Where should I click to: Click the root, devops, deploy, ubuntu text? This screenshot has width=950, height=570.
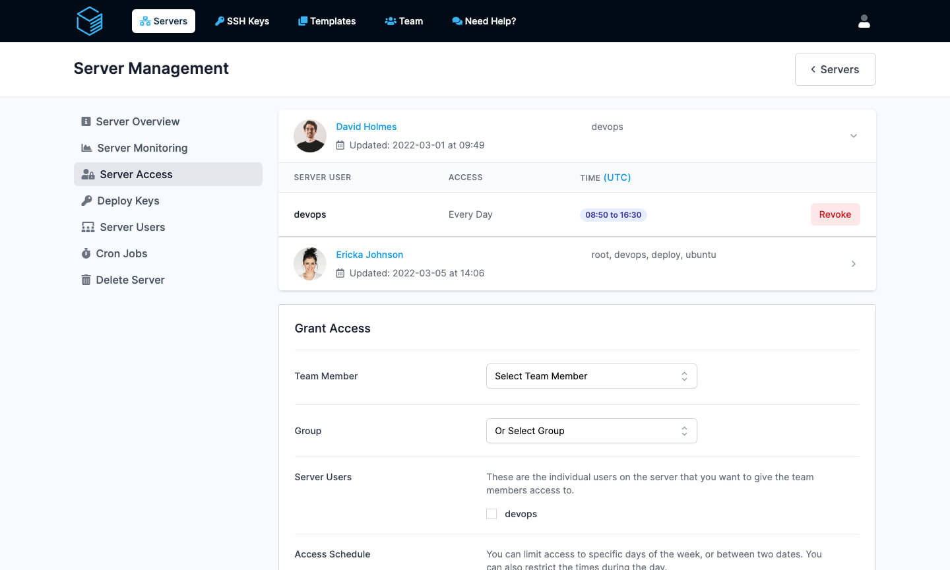click(x=654, y=255)
